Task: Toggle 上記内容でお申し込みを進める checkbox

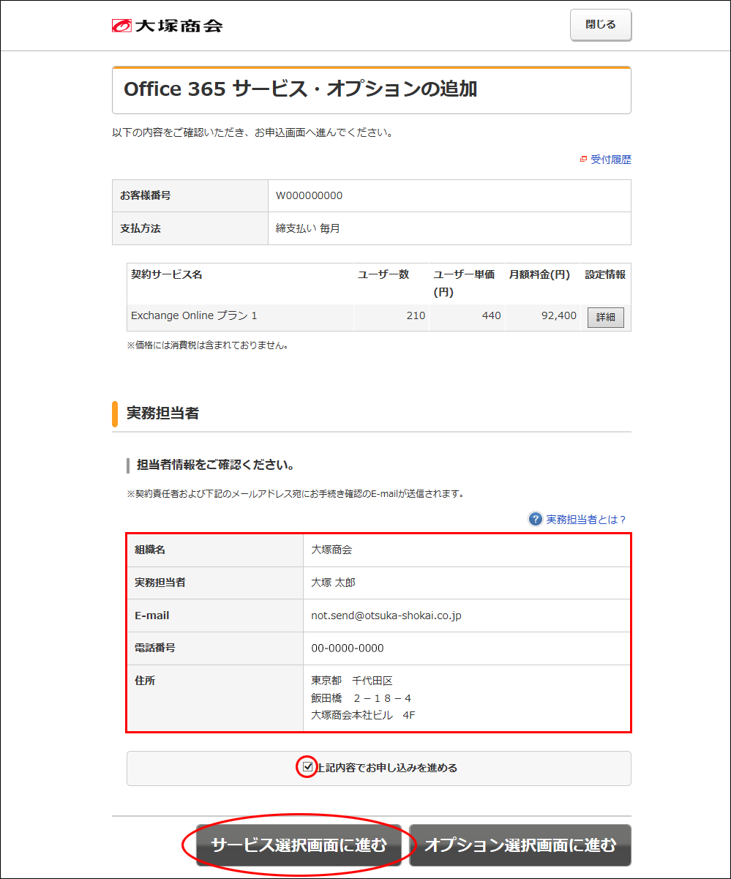Action: click(x=308, y=767)
